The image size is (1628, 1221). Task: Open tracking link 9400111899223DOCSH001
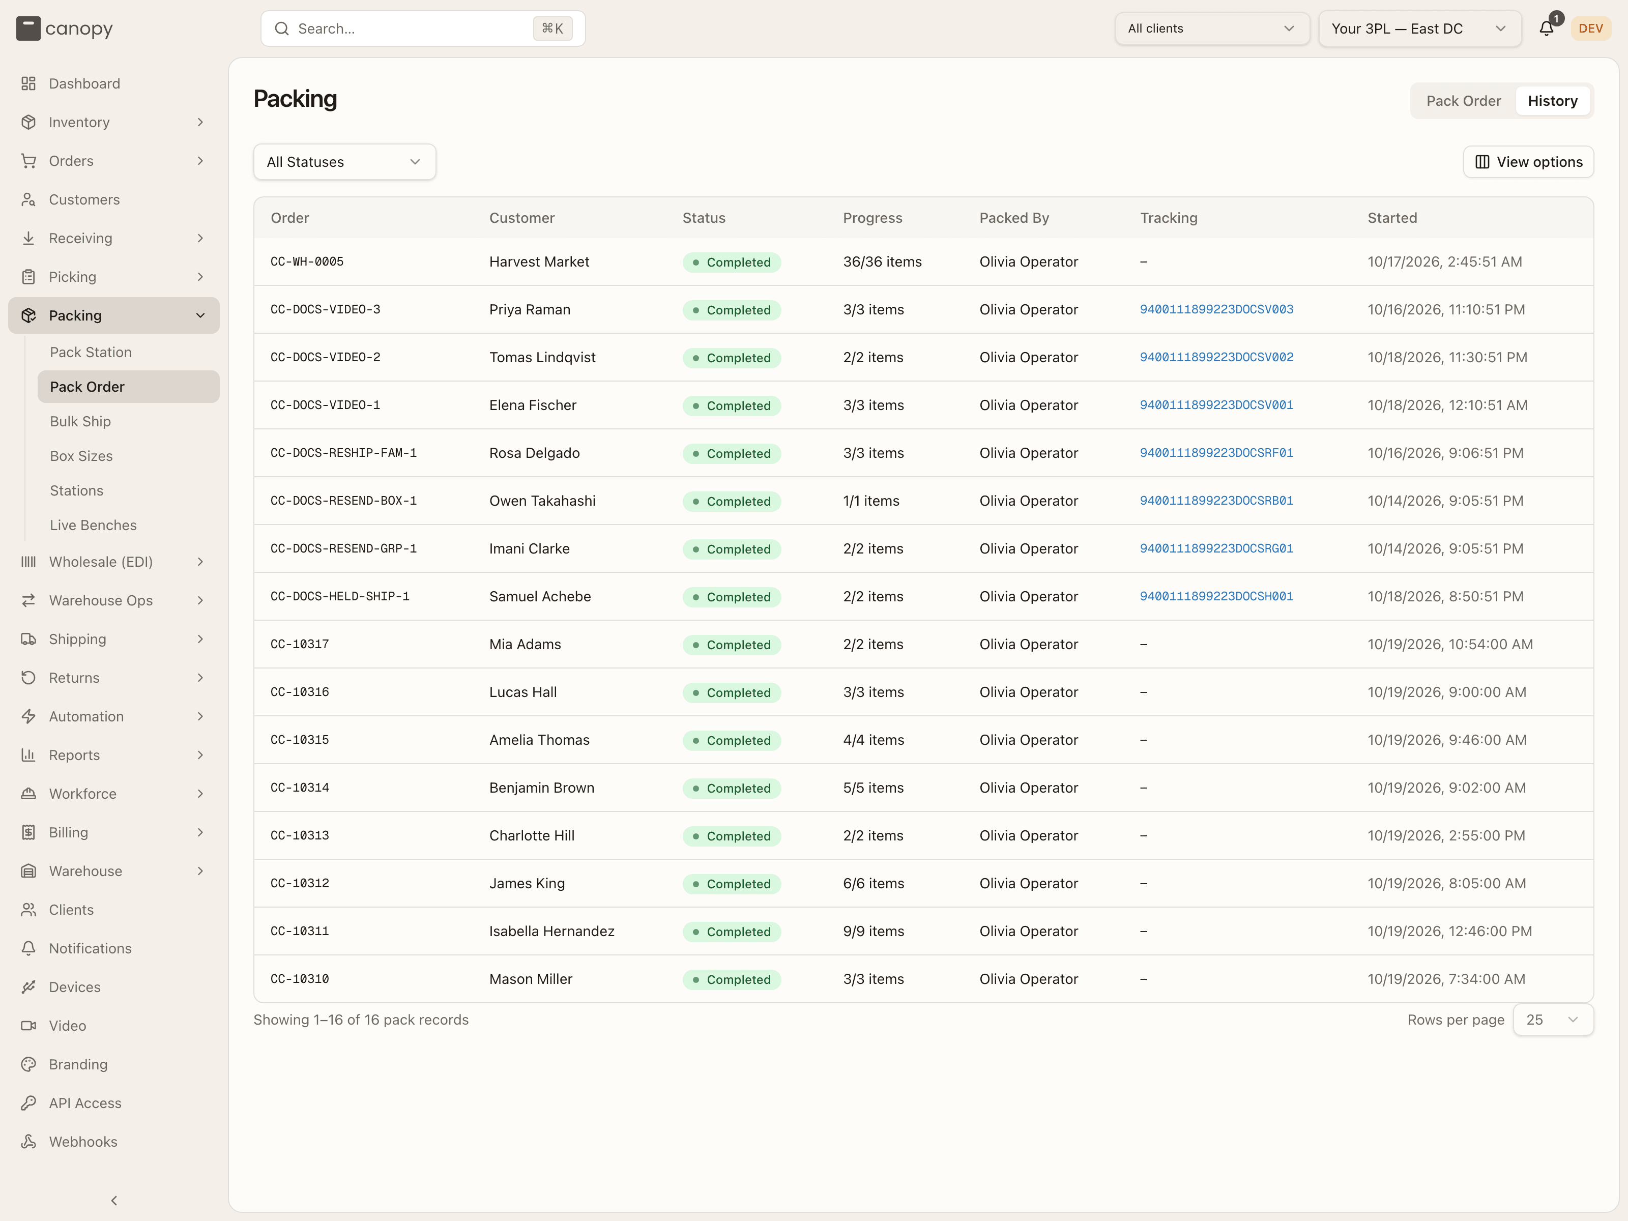coord(1216,597)
